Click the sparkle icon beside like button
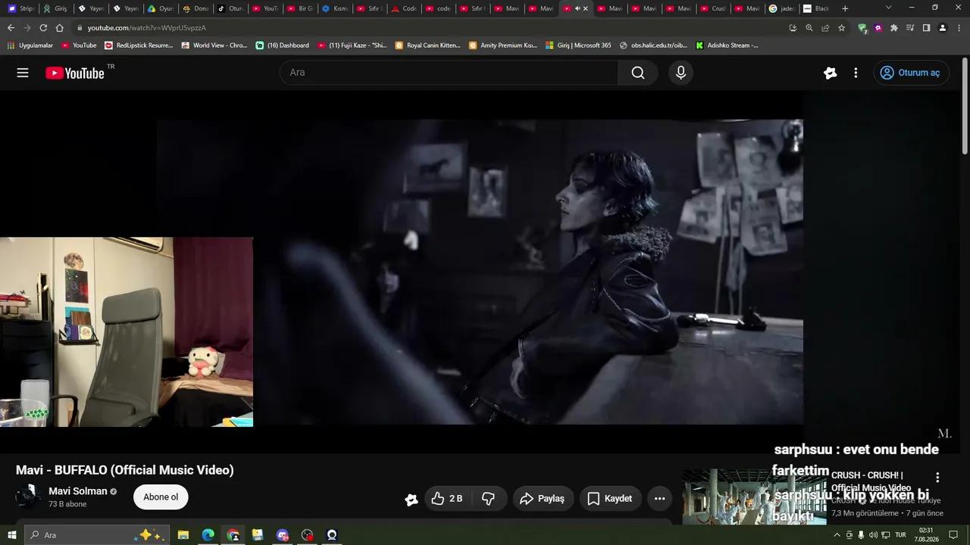Screen dimensions: 970x545 pos(411,499)
